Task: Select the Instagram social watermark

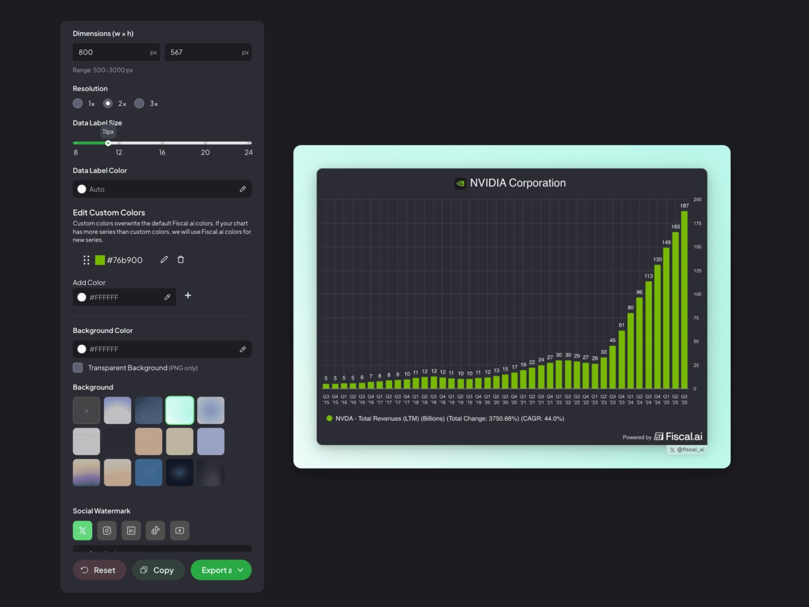Action: 107,530
